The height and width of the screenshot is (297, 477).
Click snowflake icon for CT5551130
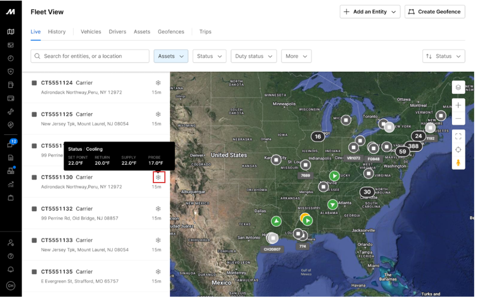click(x=158, y=177)
